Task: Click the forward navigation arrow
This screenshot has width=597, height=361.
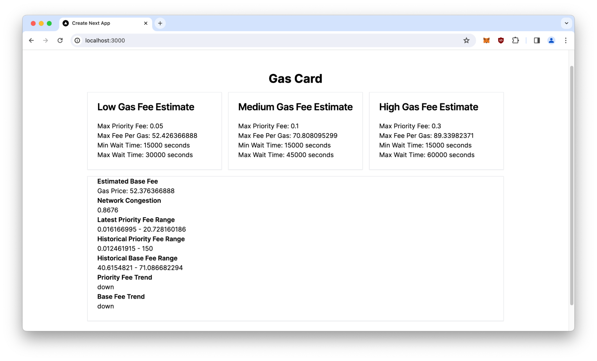Action: coord(46,40)
